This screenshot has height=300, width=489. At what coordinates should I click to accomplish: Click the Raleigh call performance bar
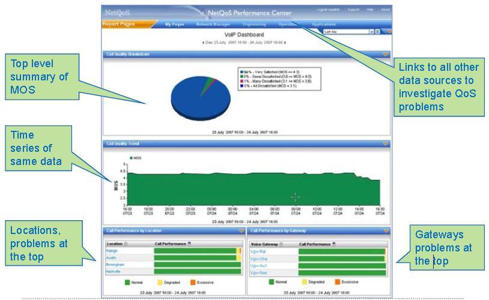tap(198, 251)
